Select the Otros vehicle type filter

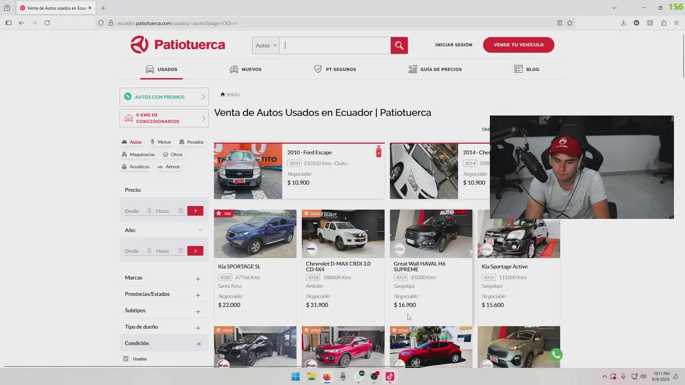coord(173,155)
